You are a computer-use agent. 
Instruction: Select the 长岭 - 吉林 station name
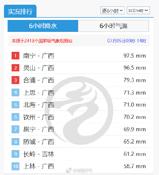coord(39,154)
